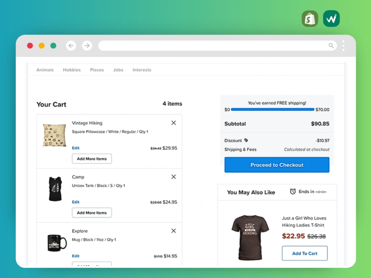Click the You May Also Like heading
The width and height of the screenshot is (371, 278).
coord(251,193)
